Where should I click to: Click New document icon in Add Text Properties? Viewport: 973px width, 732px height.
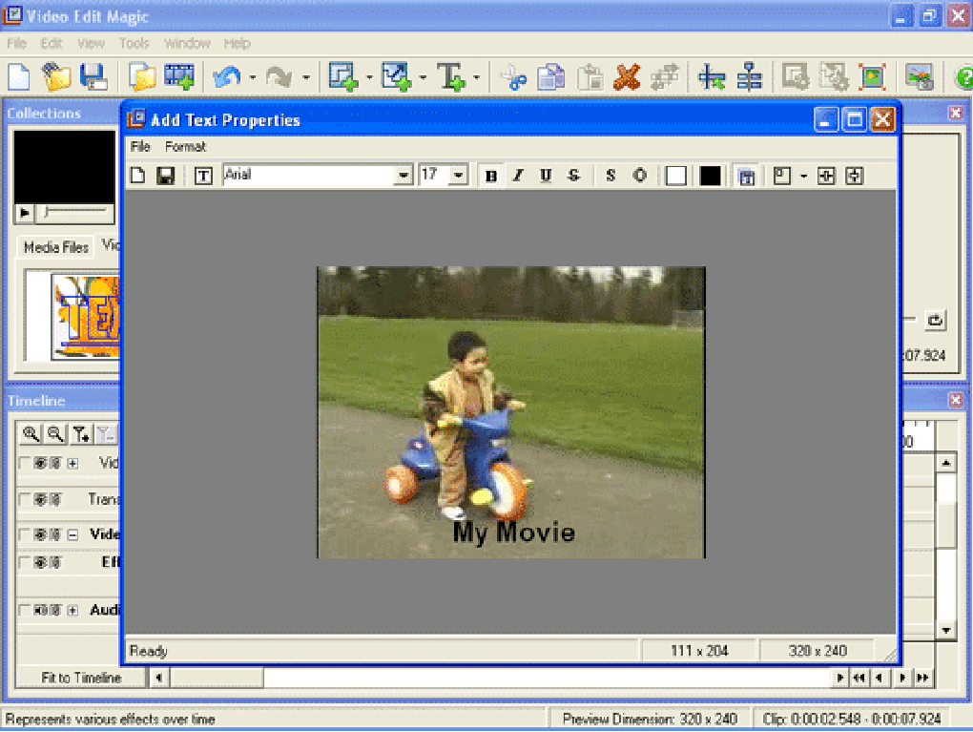coord(138,176)
